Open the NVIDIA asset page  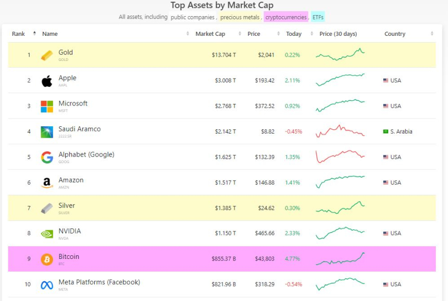pyautogui.click(x=70, y=231)
